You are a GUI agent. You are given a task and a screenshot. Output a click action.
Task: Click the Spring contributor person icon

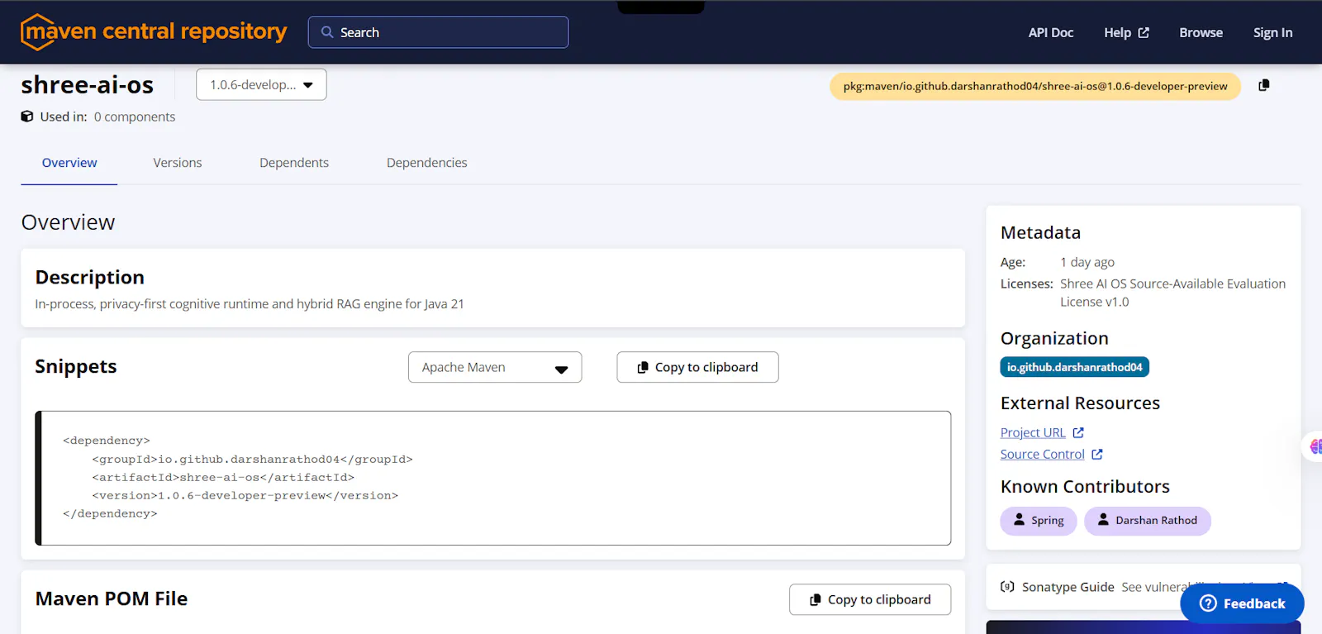tap(1019, 520)
